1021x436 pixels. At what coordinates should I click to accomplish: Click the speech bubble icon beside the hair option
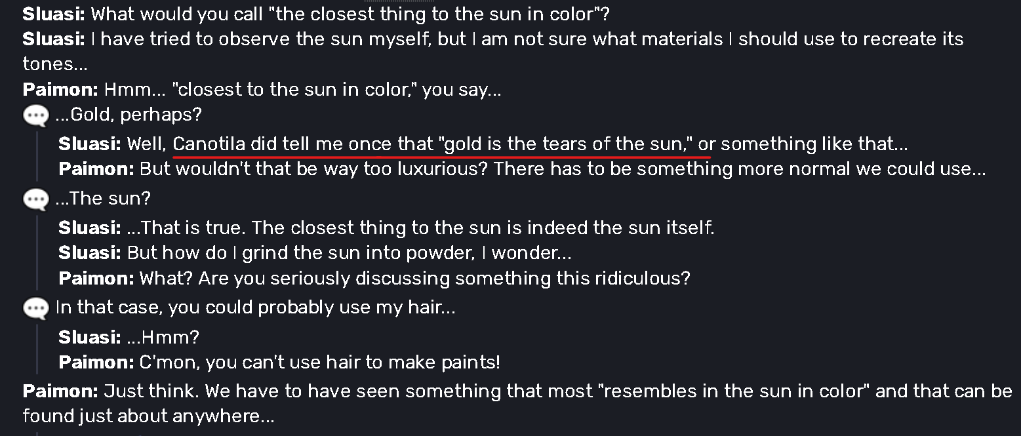tap(35, 308)
